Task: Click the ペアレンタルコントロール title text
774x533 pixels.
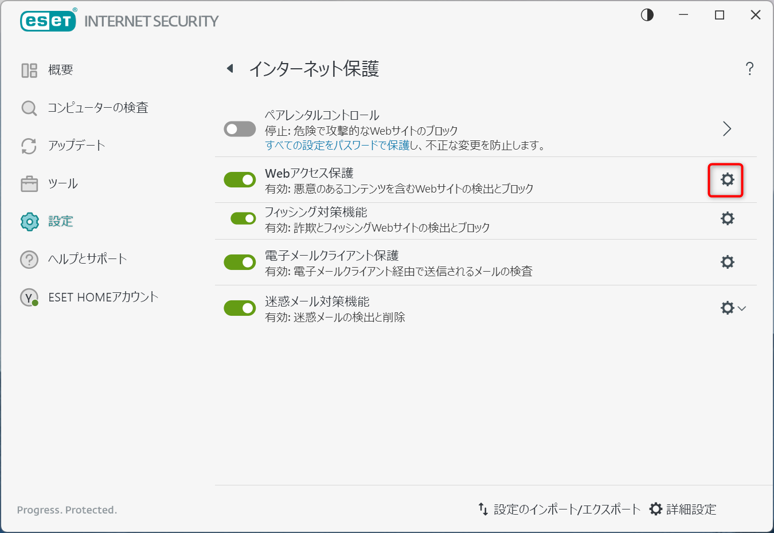Action: pos(322,115)
